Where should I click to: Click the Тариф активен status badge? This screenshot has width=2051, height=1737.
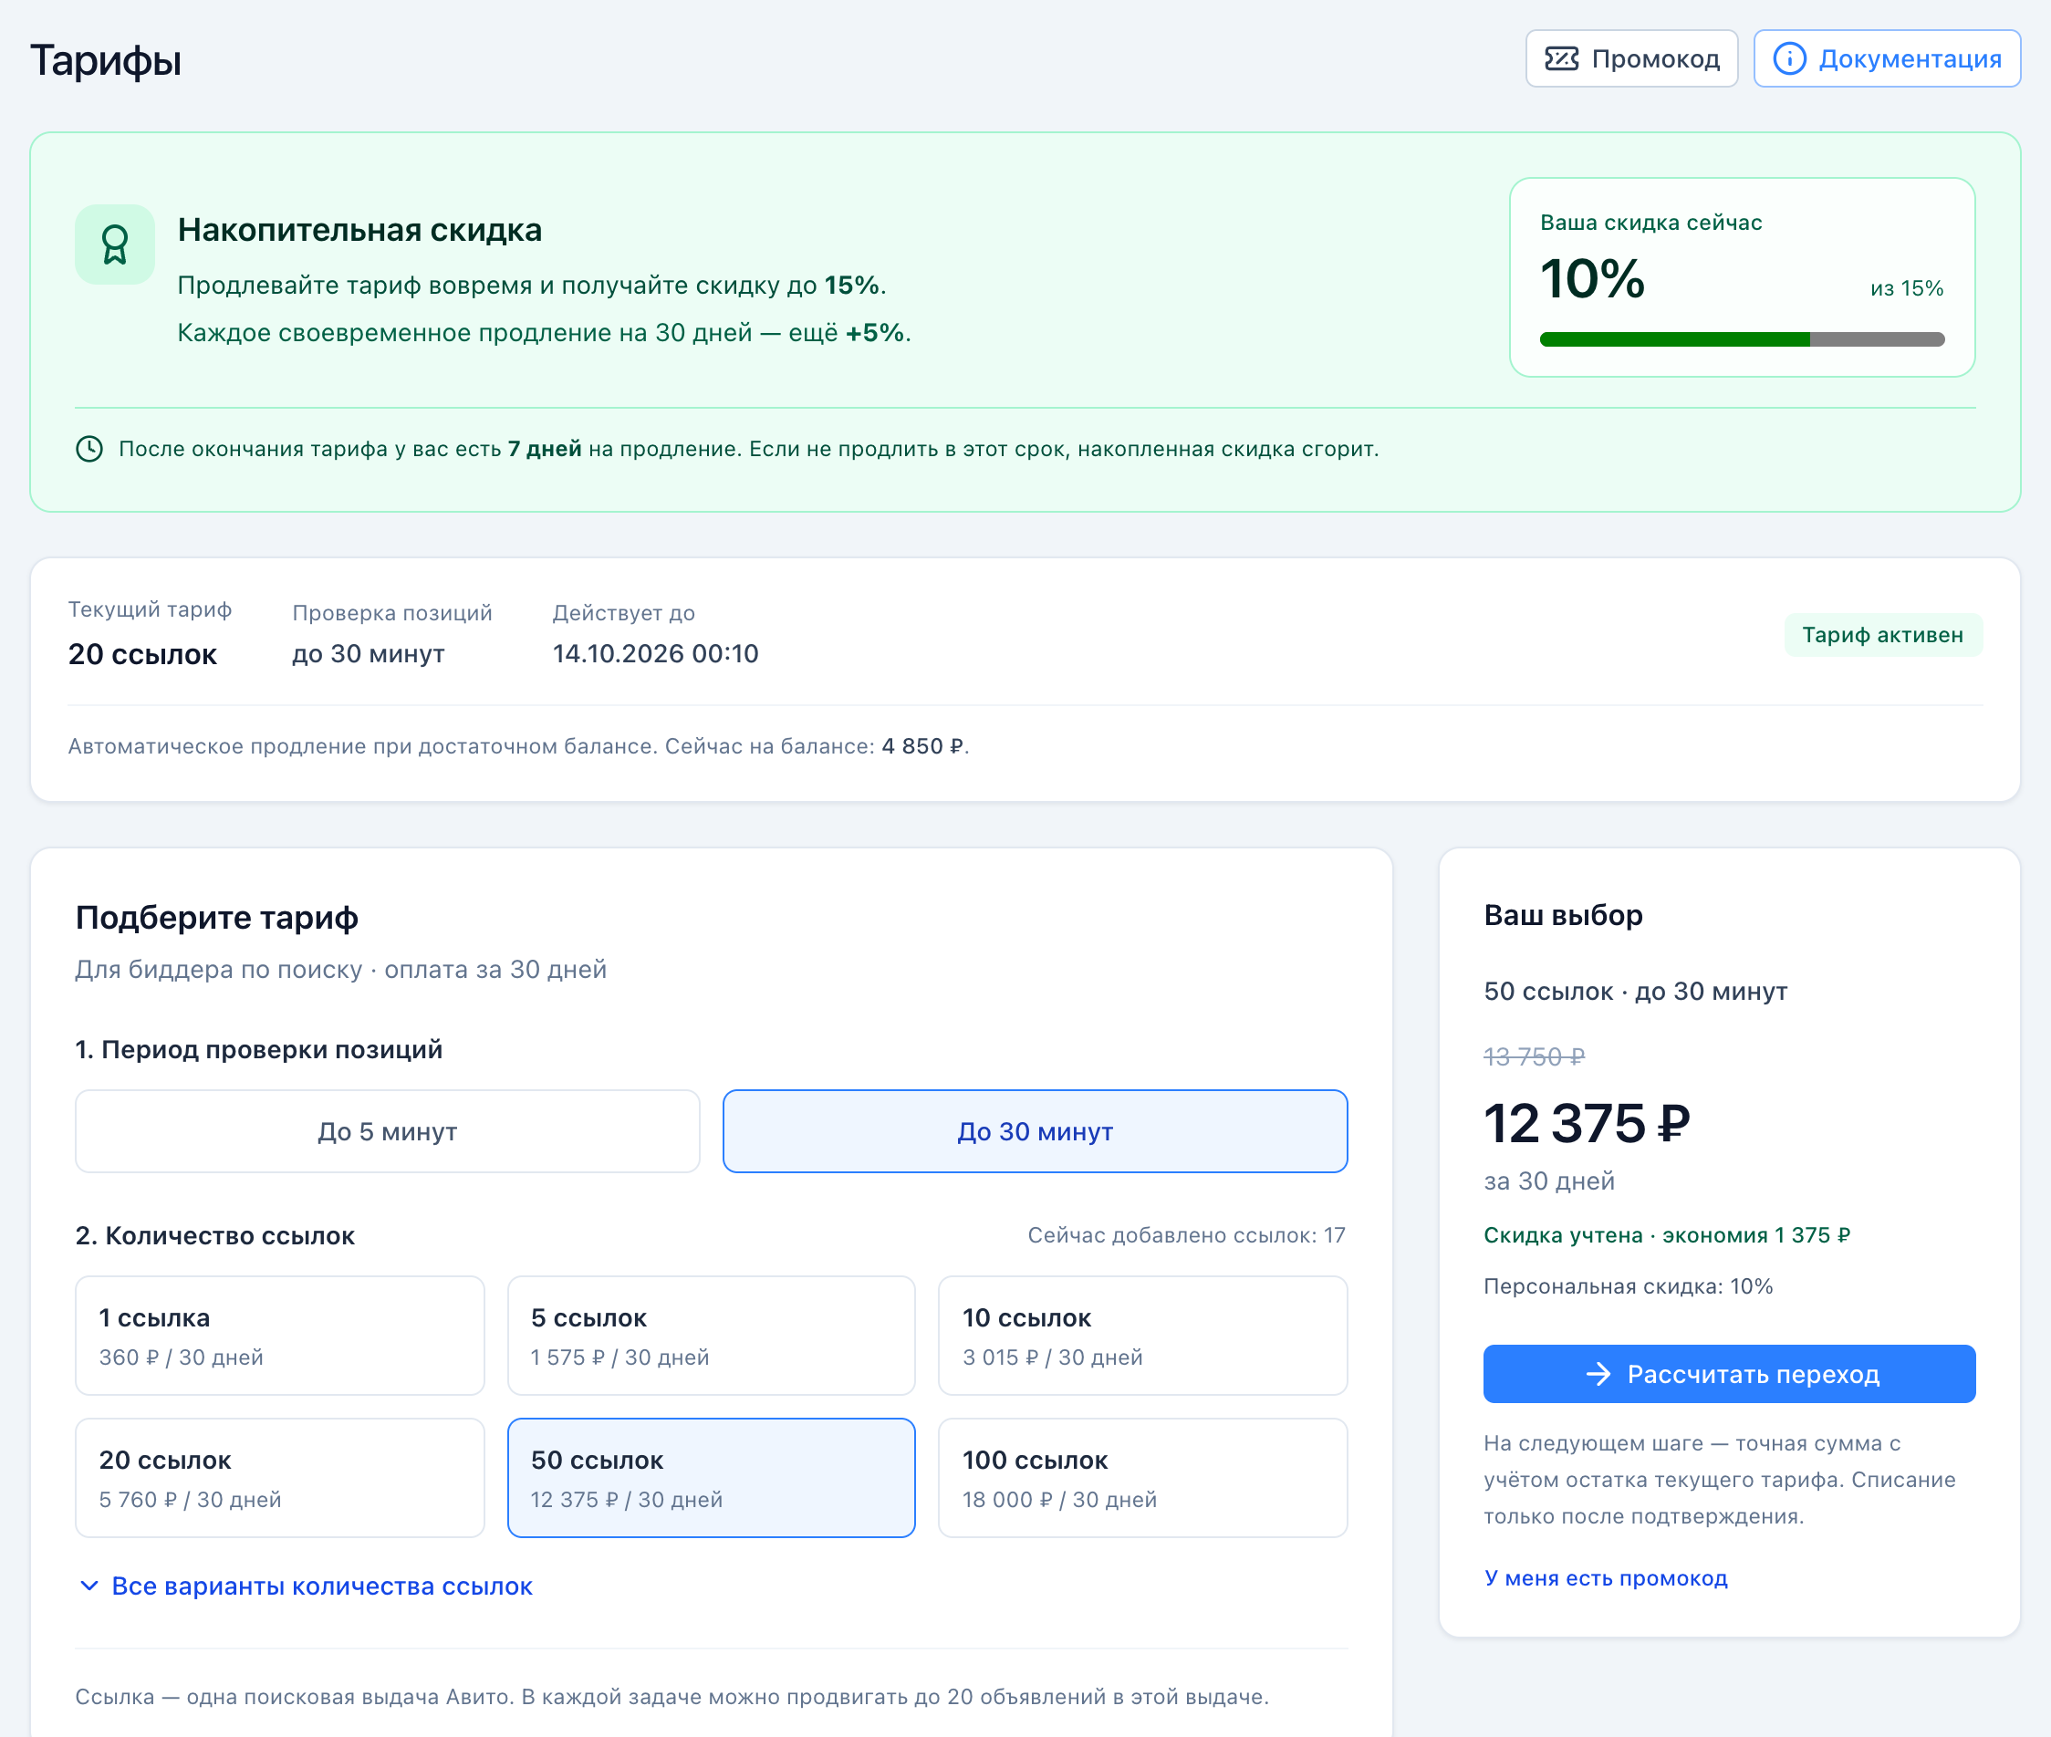[1882, 635]
